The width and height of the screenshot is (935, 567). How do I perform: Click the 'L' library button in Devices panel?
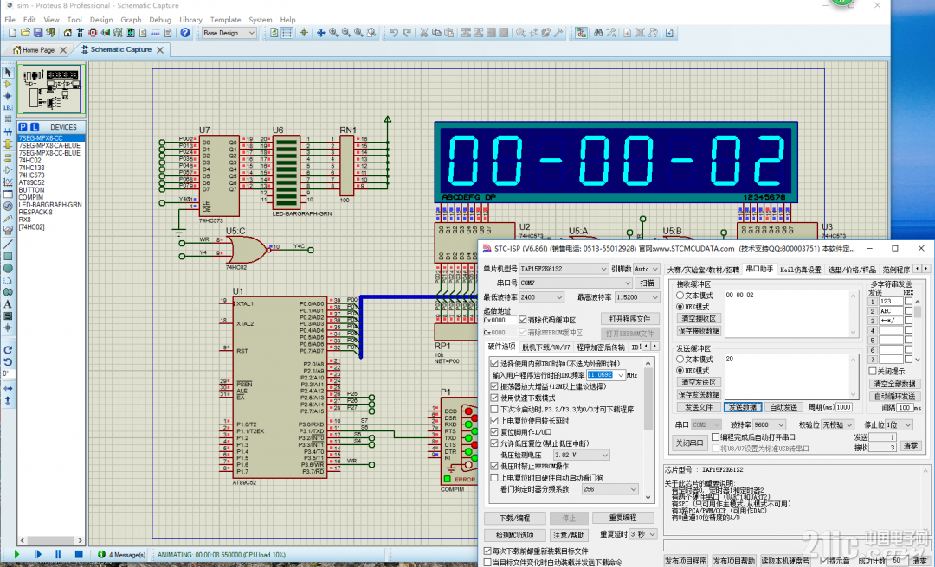(35, 127)
